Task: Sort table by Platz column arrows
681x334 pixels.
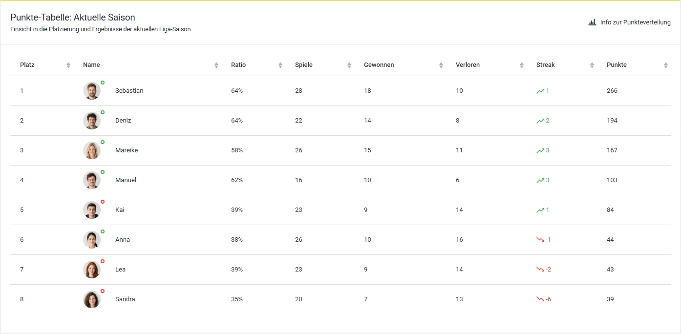Action: pyautogui.click(x=68, y=65)
